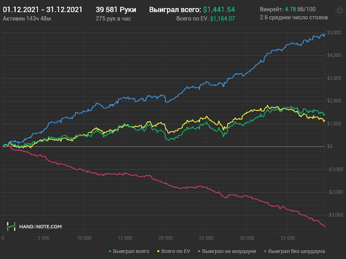The image size is (346, 259).
Task: Click the 'Активен 143ч 48м' active time text
Action: [x=27, y=18]
